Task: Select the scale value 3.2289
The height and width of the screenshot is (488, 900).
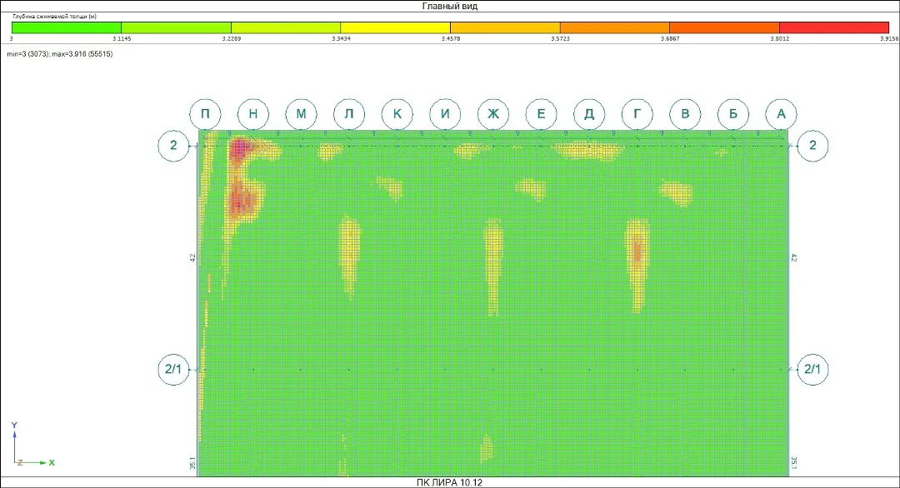Action: point(232,38)
